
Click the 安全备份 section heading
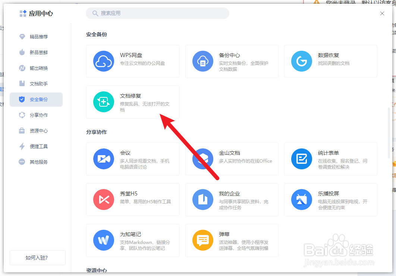click(97, 34)
